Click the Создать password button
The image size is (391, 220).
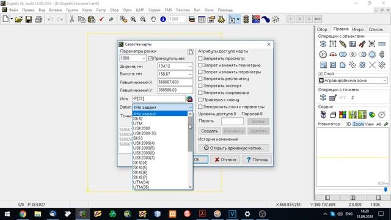pyautogui.click(x=210, y=131)
